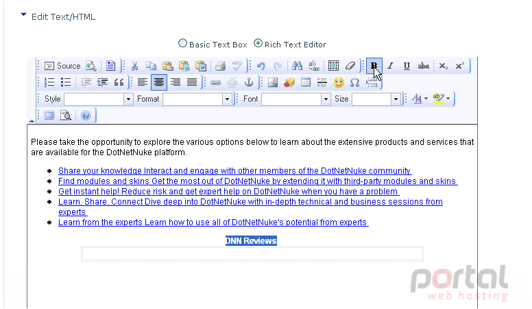Toggle Strikethrough formatting
This screenshot has height=309, width=532.
click(x=424, y=66)
